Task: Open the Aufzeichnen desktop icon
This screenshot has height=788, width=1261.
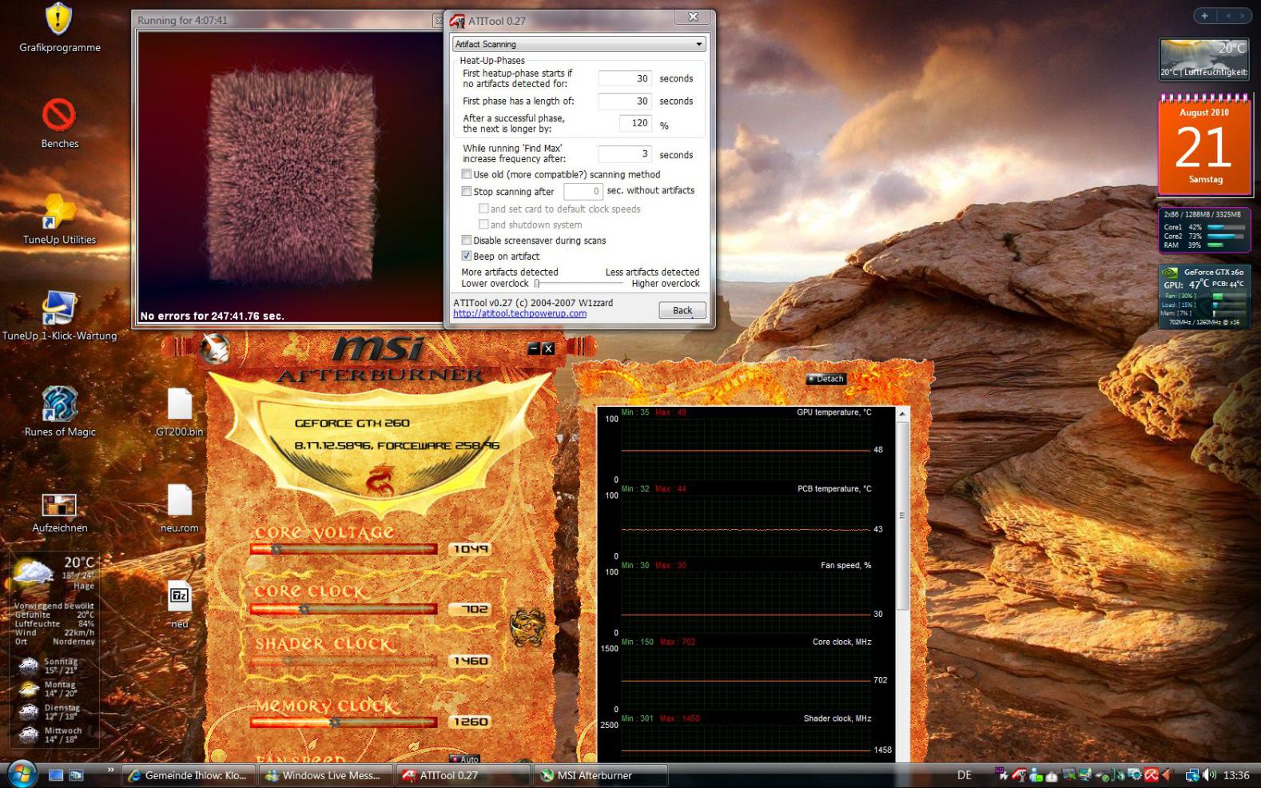Action: (58, 504)
